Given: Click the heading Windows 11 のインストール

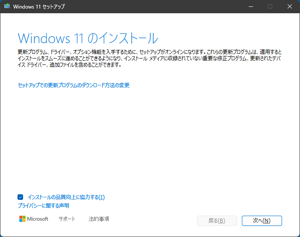Looking at the screenshot, I should click(x=88, y=38).
